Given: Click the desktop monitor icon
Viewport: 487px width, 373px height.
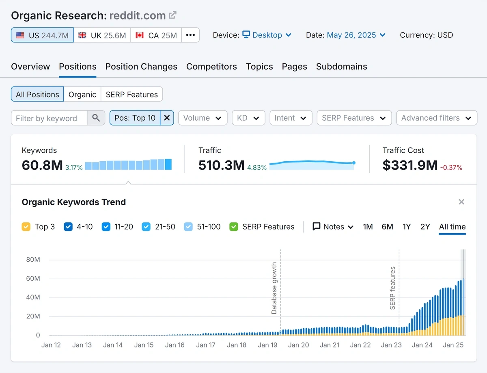Looking at the screenshot, I should pos(246,35).
